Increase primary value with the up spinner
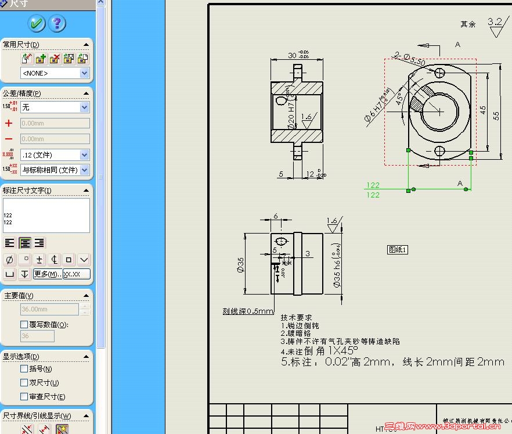Image resolution: width=512 pixels, height=434 pixels. pos(85,306)
